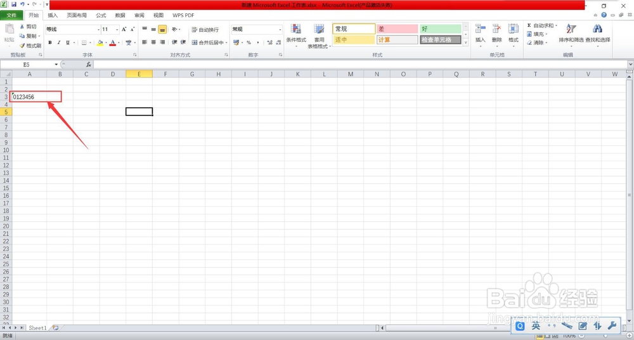Open the font size dropdown

click(117, 29)
